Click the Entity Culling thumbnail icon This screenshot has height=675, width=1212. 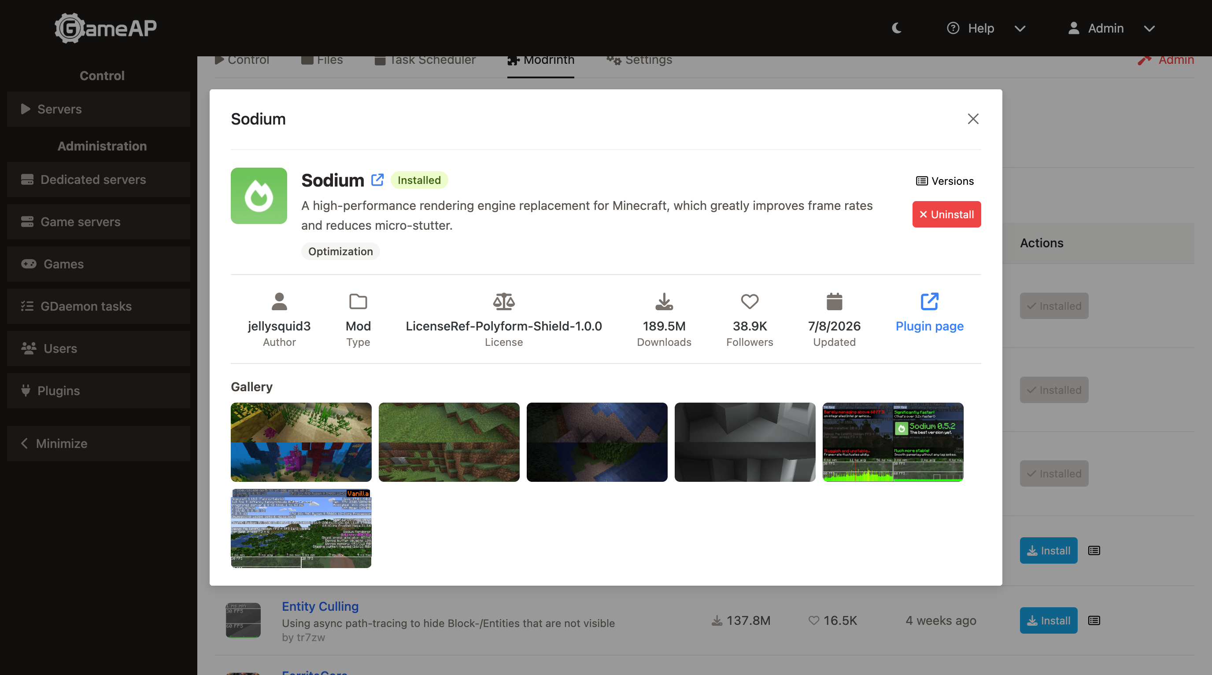pyautogui.click(x=243, y=620)
